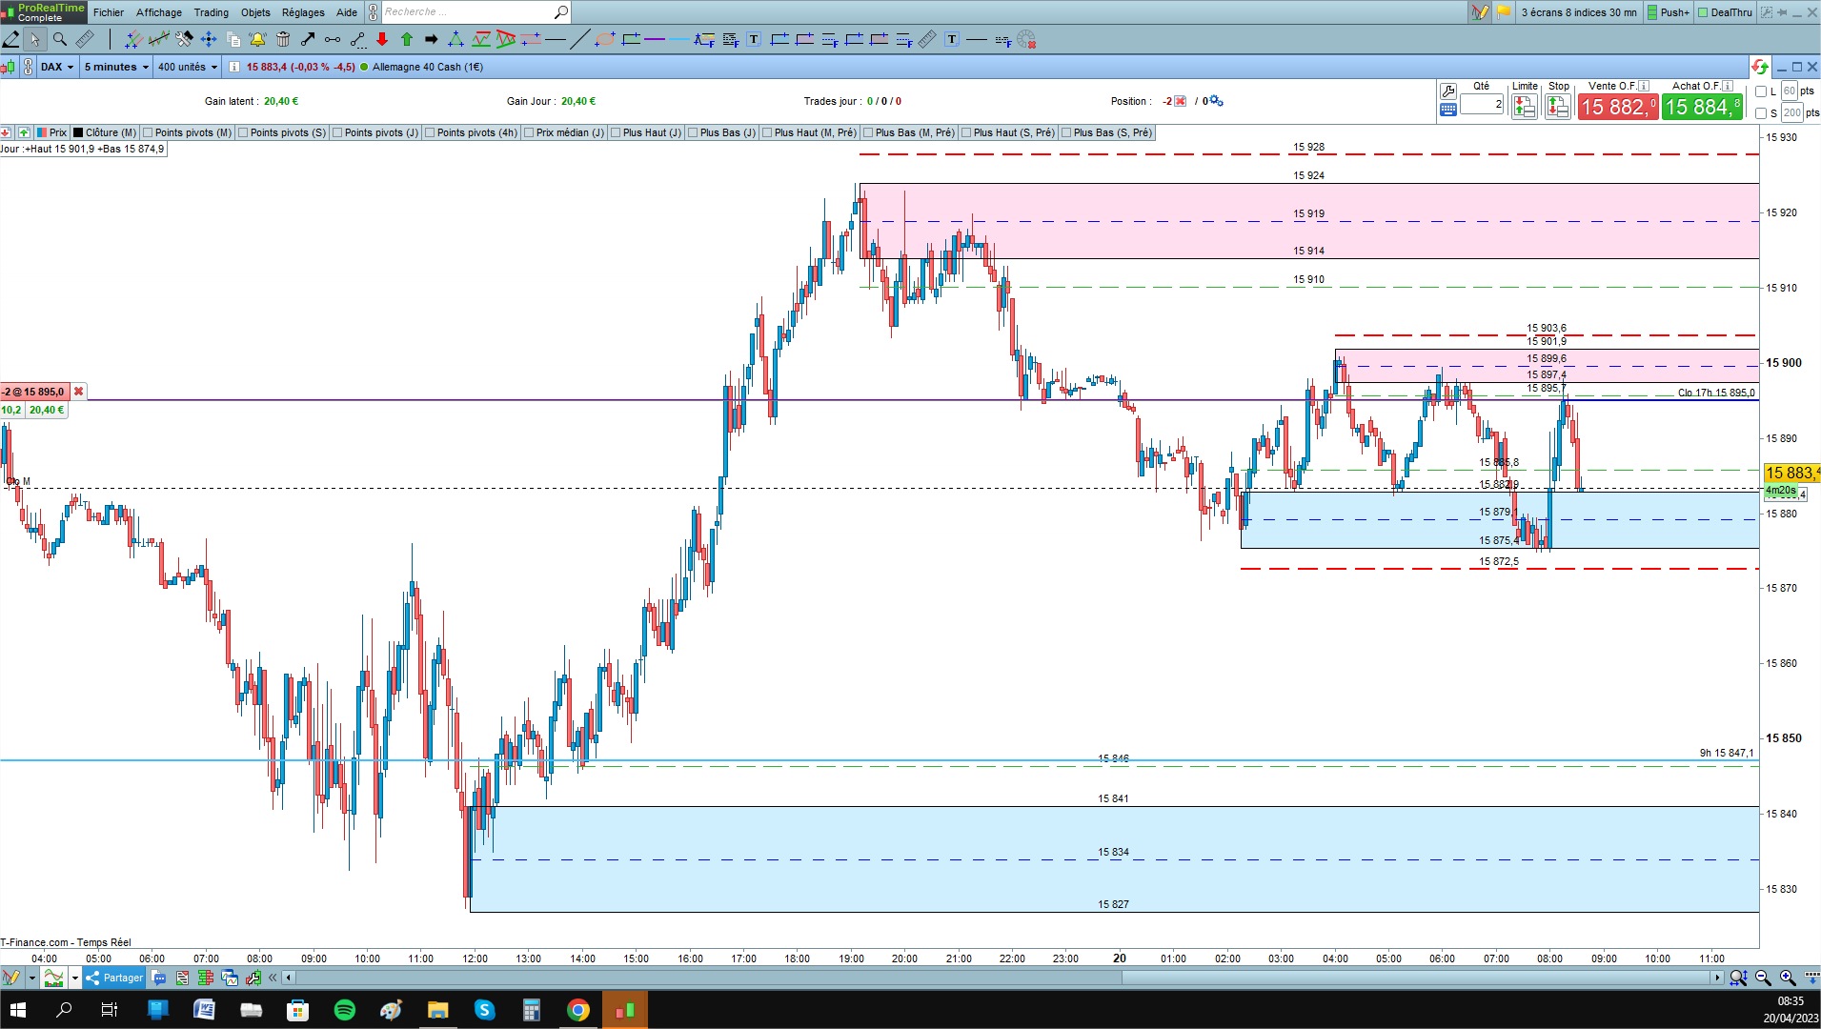
Task: Open the Trading menu
Action: [x=212, y=12]
